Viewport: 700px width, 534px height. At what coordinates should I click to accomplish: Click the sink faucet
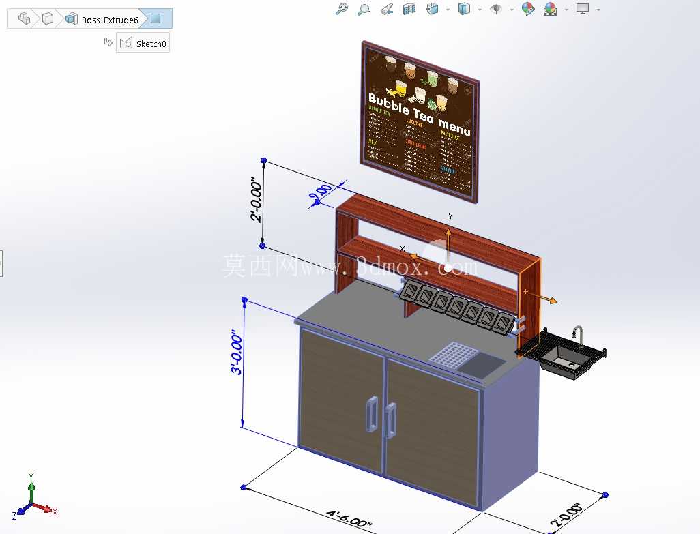click(578, 336)
